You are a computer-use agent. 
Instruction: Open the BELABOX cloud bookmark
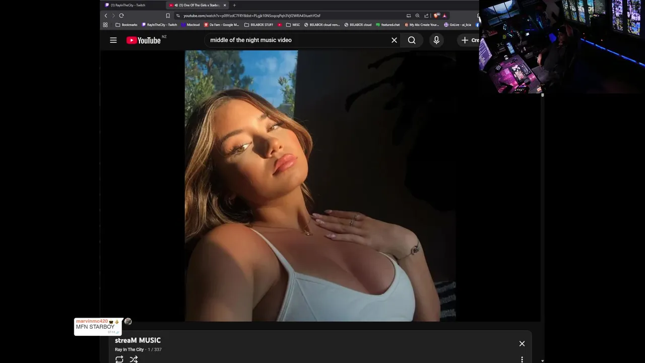(x=358, y=25)
